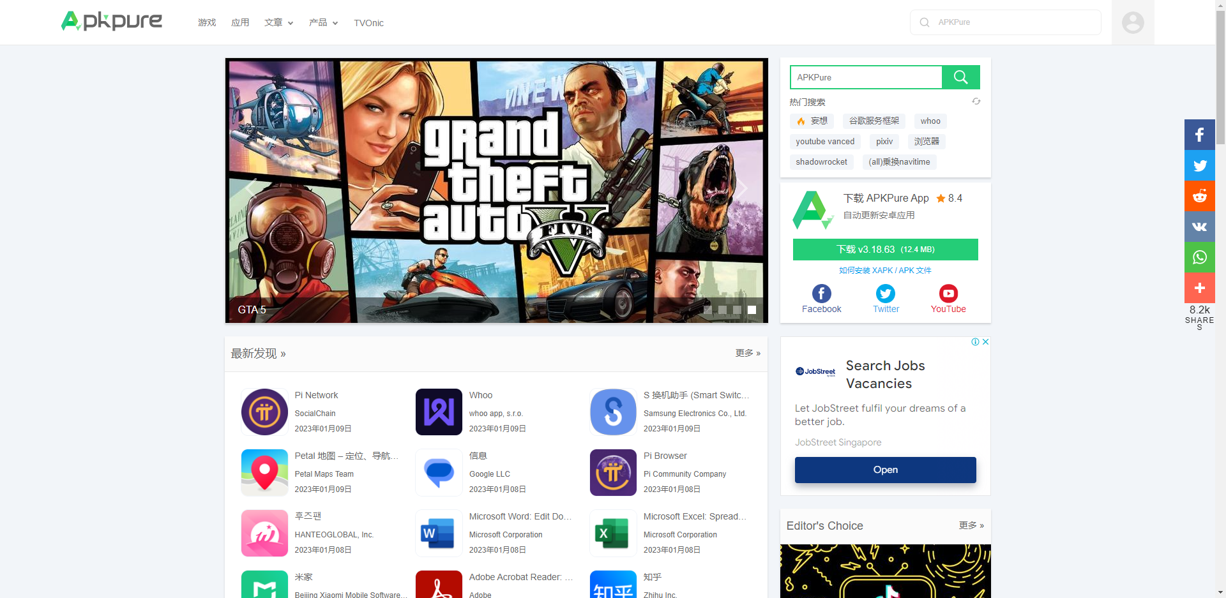Viewport: 1226px width, 598px height.
Task: Open Adobe Acrobat Reader app title
Action: coord(520,577)
